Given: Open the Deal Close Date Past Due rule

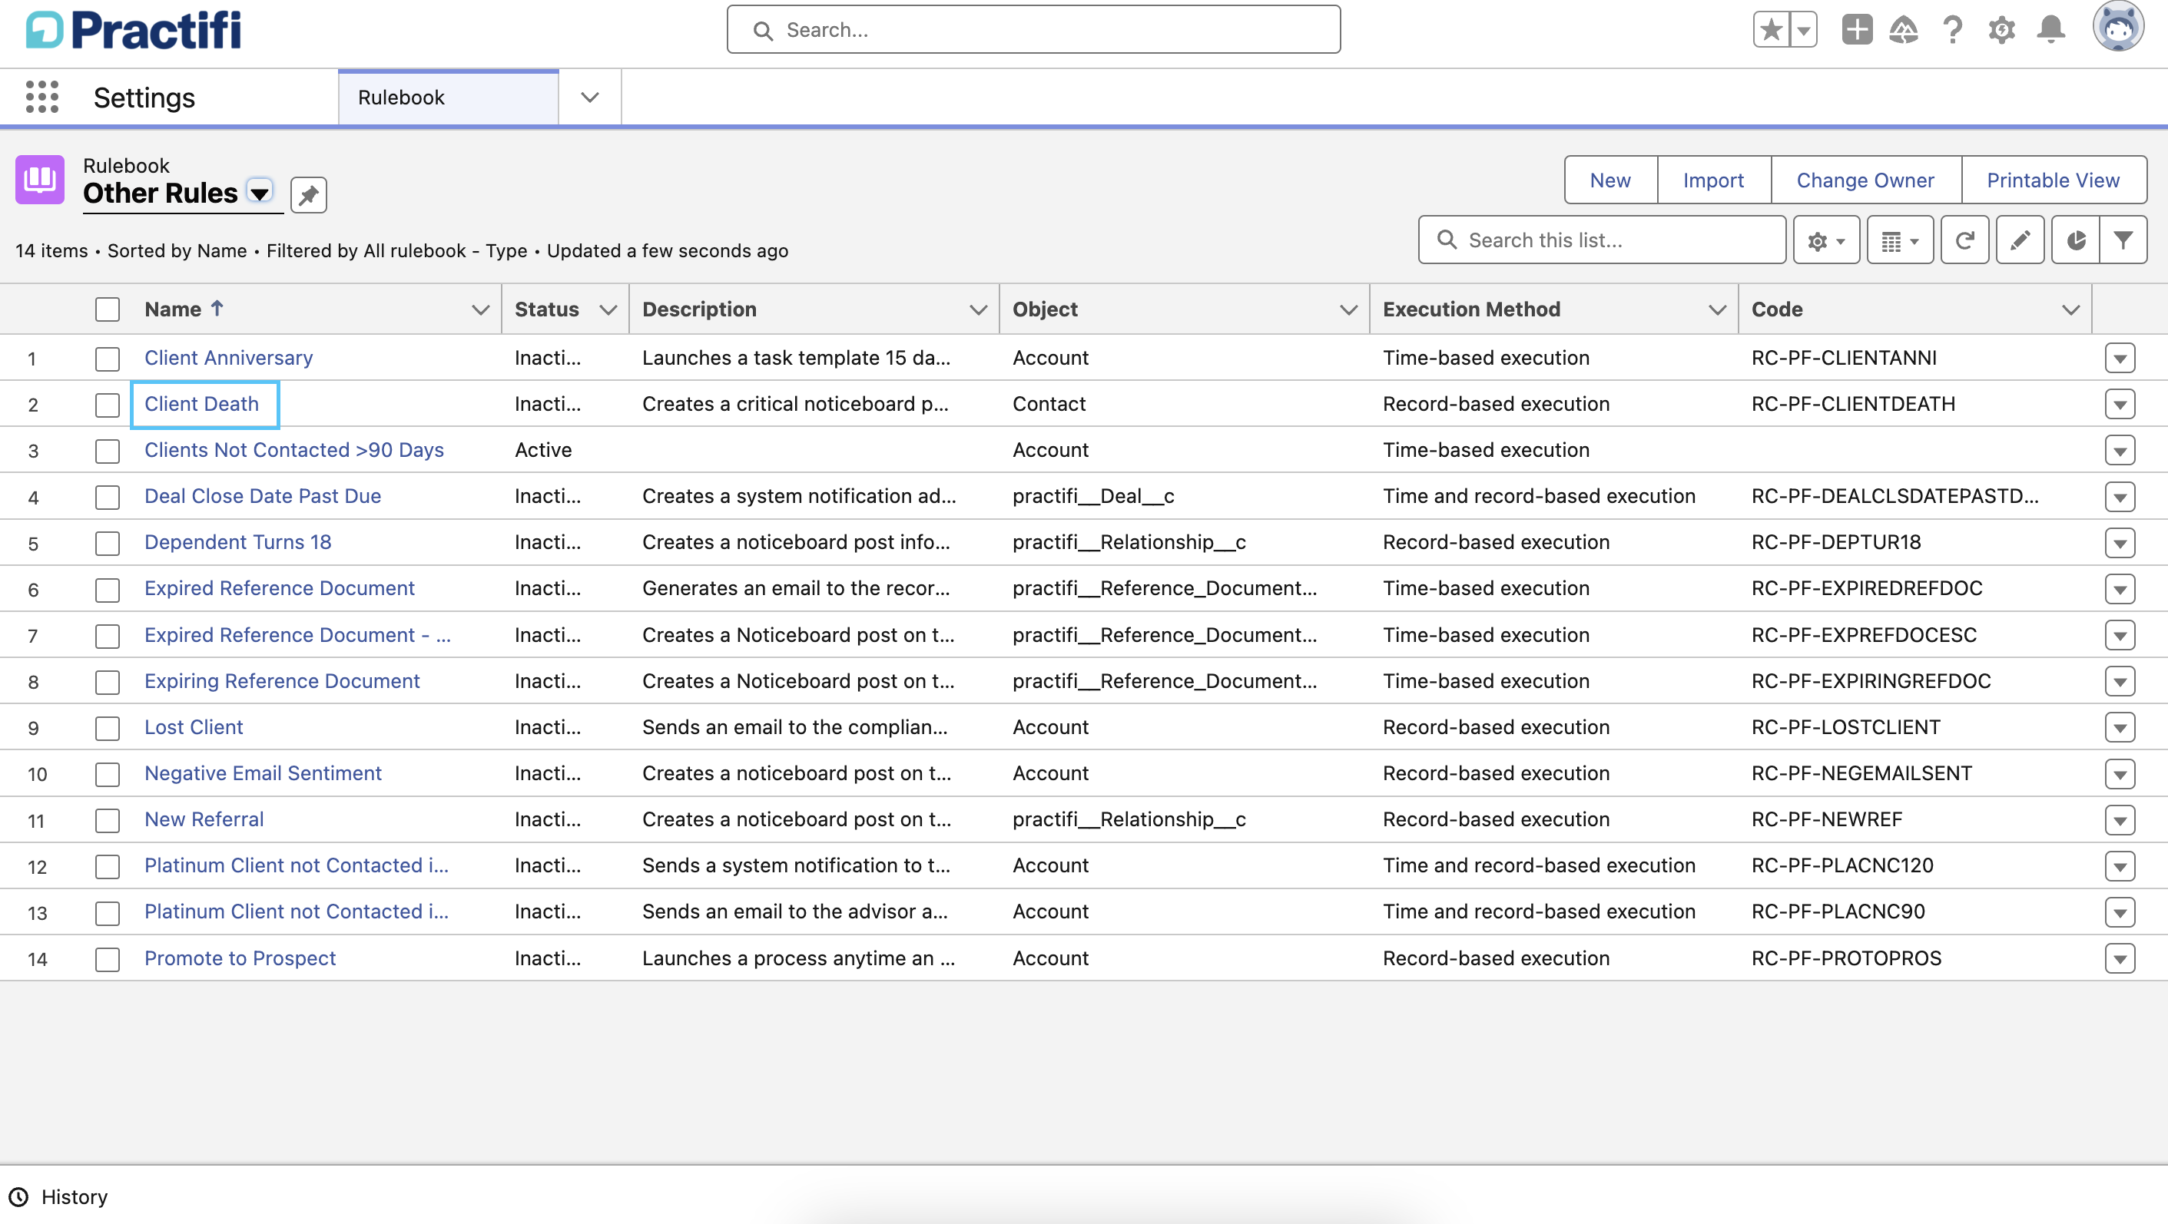Looking at the screenshot, I should 263,496.
